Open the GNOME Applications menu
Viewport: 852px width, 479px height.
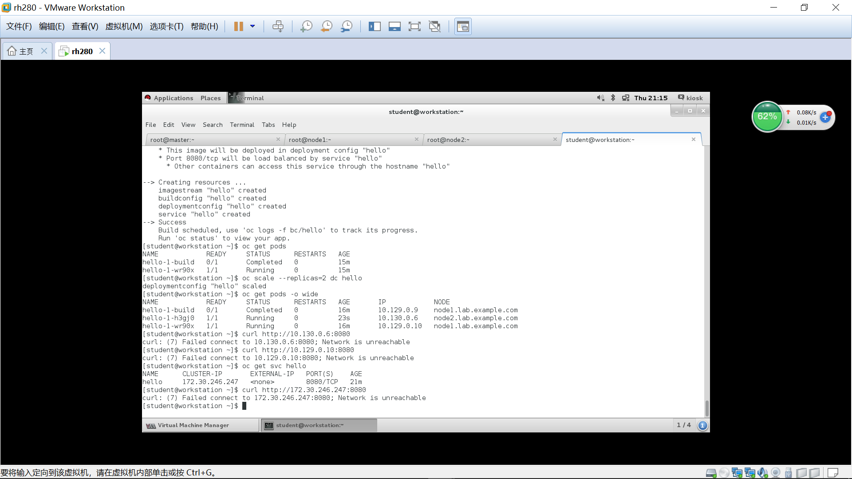pos(173,98)
